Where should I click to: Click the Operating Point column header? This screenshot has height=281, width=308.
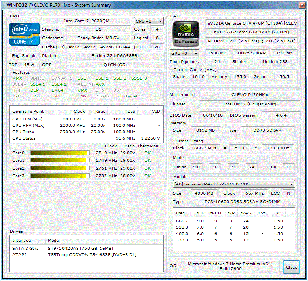click(x=33, y=111)
